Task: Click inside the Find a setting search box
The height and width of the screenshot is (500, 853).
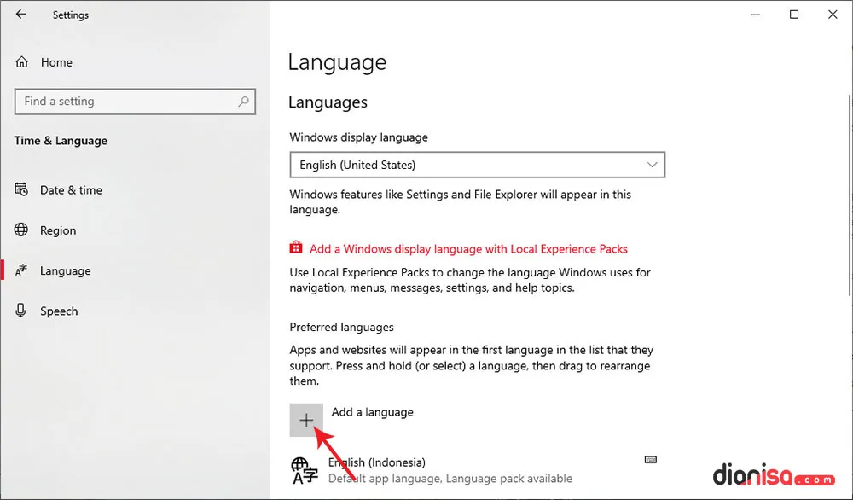Action: coord(128,102)
